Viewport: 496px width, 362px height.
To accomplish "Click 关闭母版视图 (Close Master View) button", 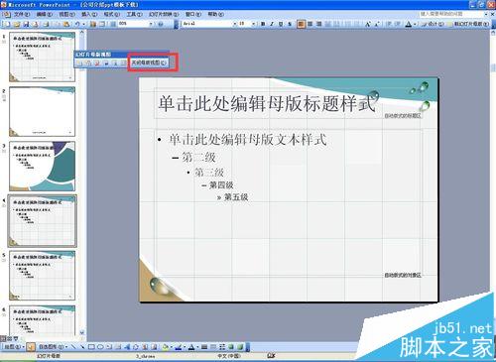I will coord(149,62).
